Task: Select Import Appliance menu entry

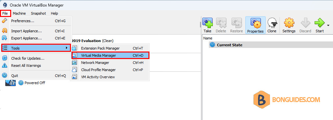Action: click(x=36, y=31)
